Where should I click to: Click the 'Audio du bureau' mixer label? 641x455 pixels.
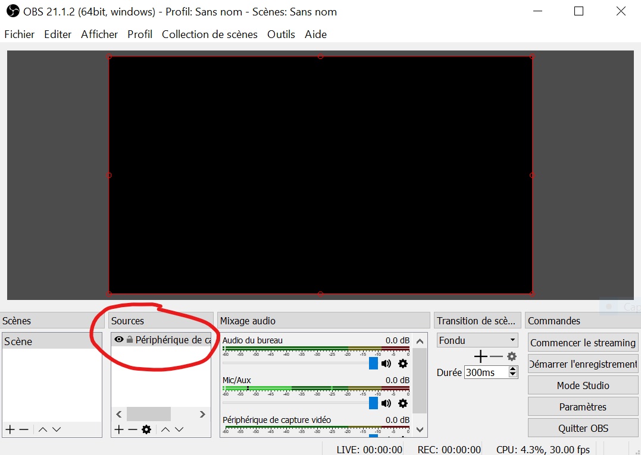pos(252,340)
